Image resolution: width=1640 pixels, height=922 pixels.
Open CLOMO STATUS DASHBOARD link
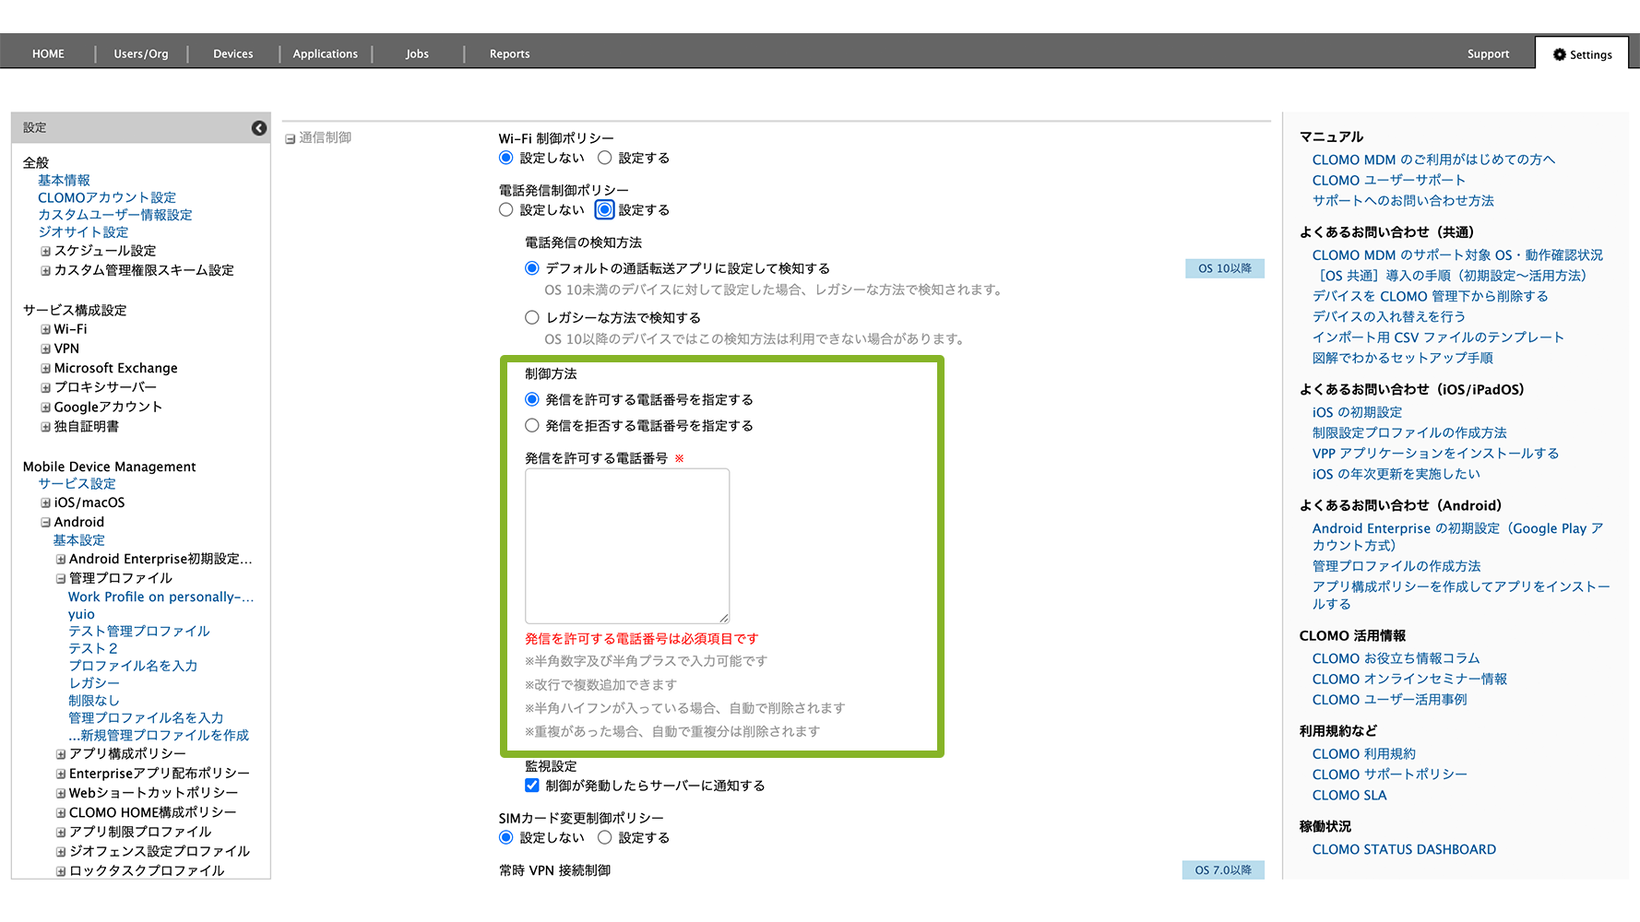point(1403,849)
